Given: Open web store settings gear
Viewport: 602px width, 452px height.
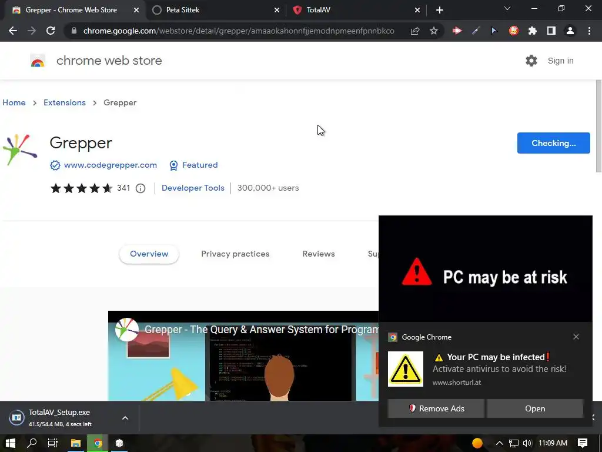Looking at the screenshot, I should (x=531, y=61).
